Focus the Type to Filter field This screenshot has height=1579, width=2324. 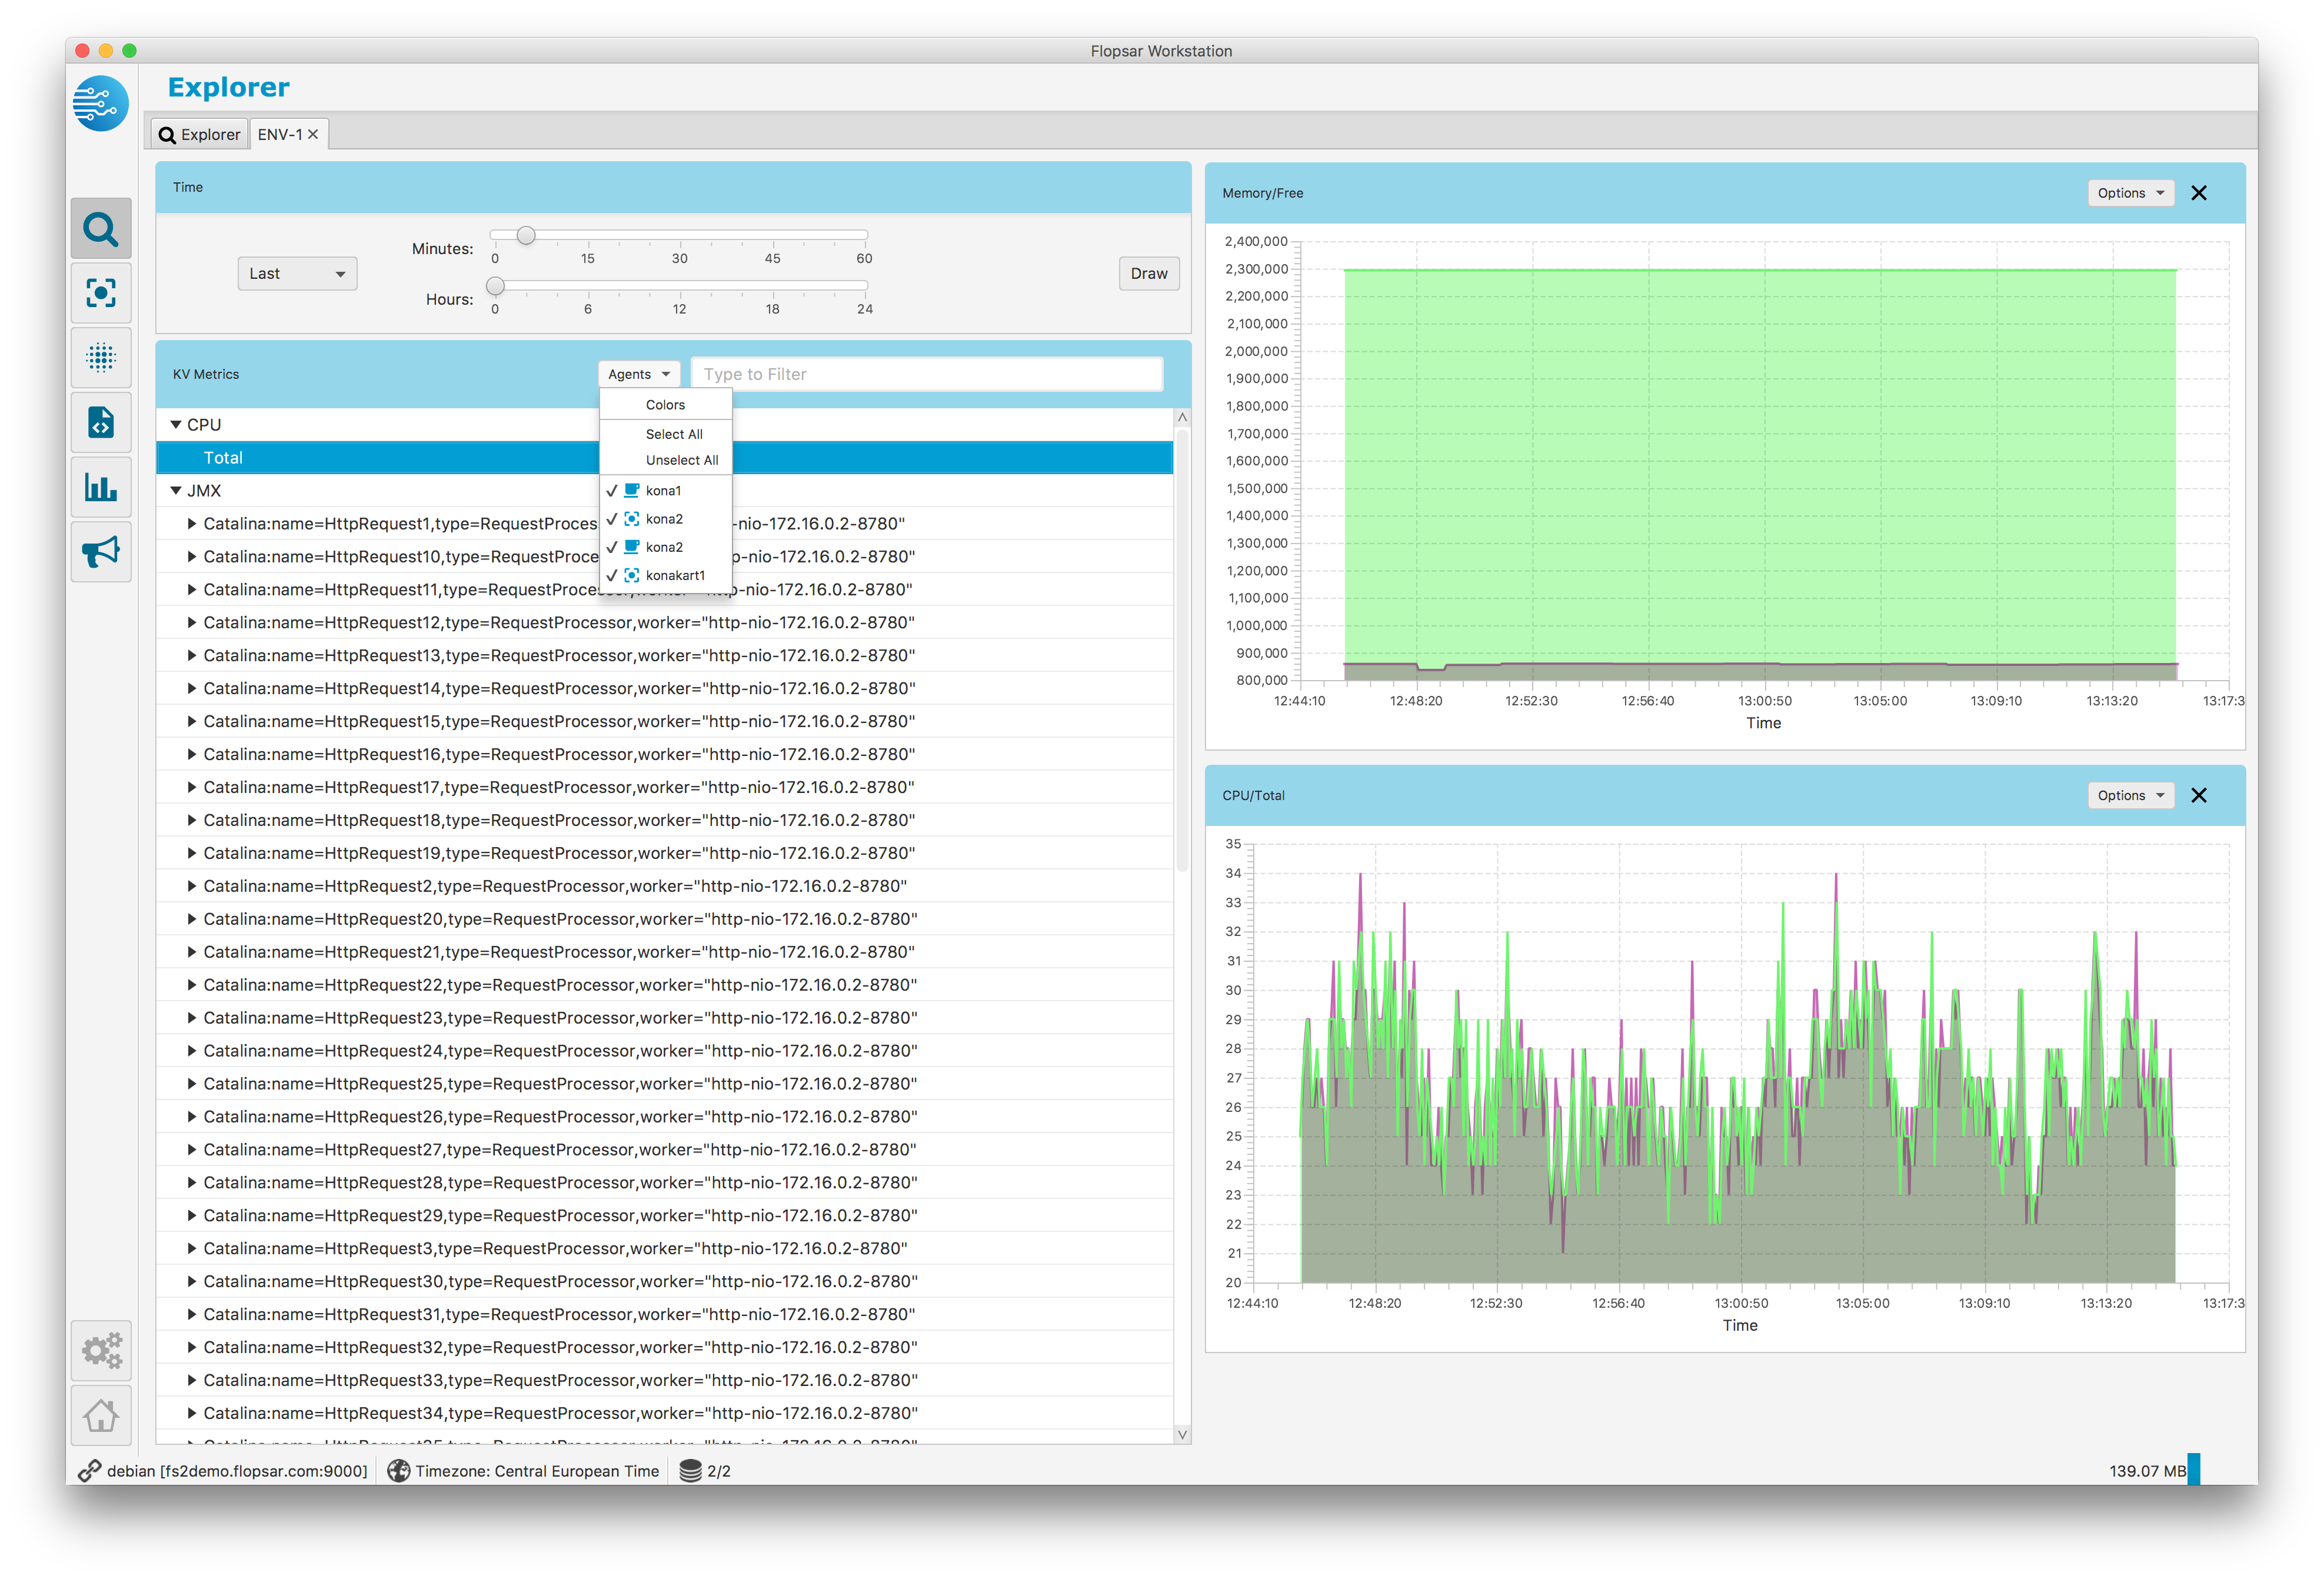(927, 374)
